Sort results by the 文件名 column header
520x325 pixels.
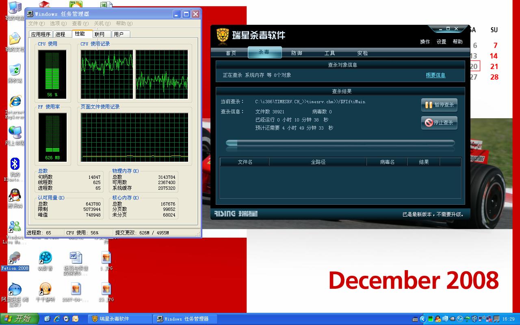point(245,162)
